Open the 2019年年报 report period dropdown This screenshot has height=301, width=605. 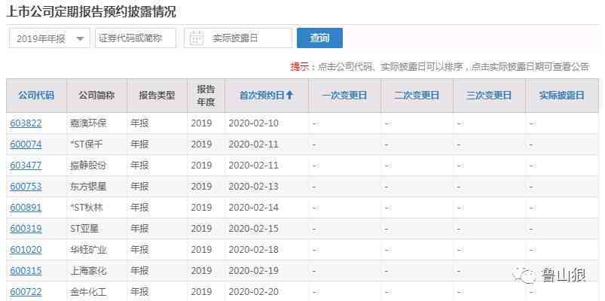coord(50,38)
